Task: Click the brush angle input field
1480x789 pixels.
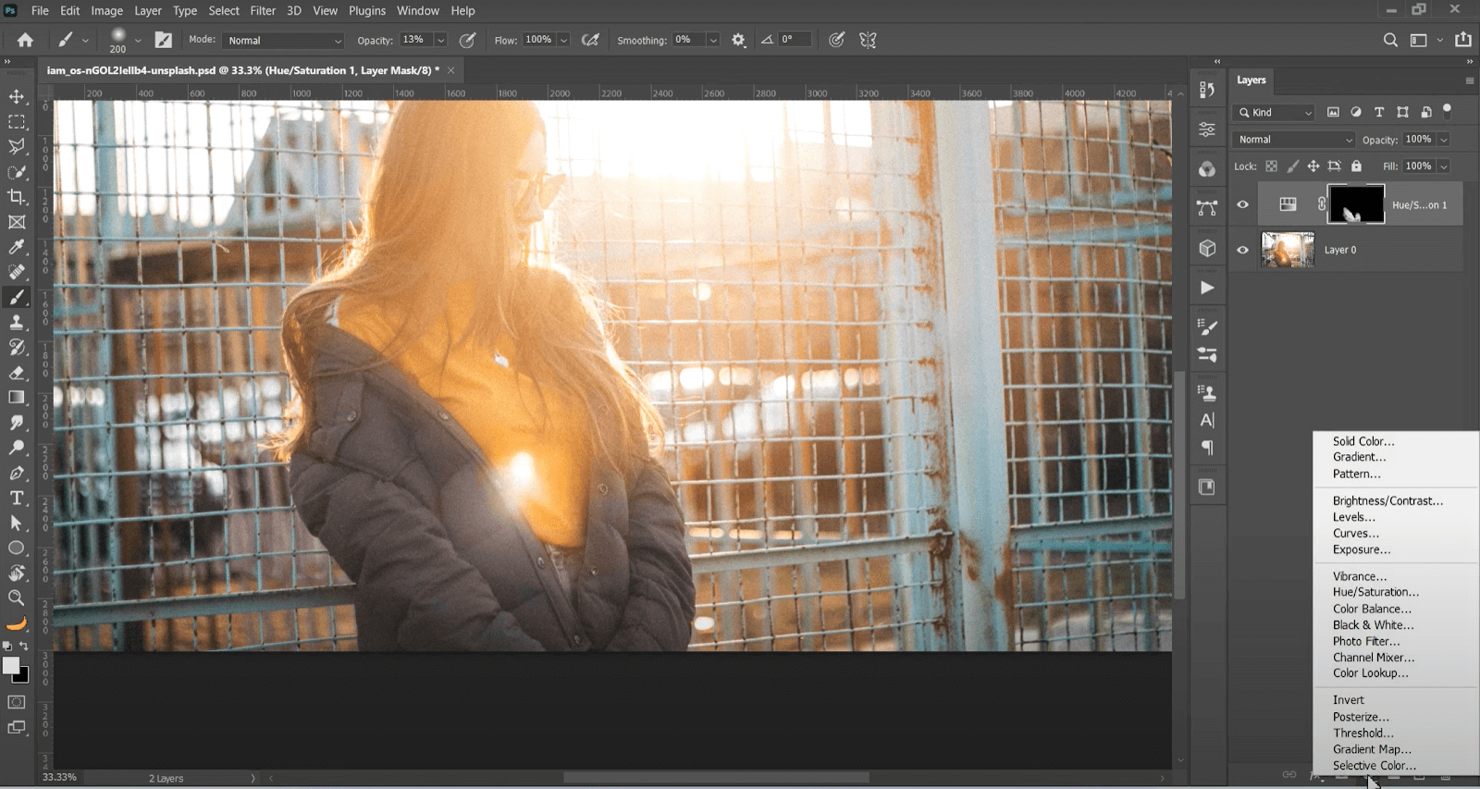Action: 795,40
